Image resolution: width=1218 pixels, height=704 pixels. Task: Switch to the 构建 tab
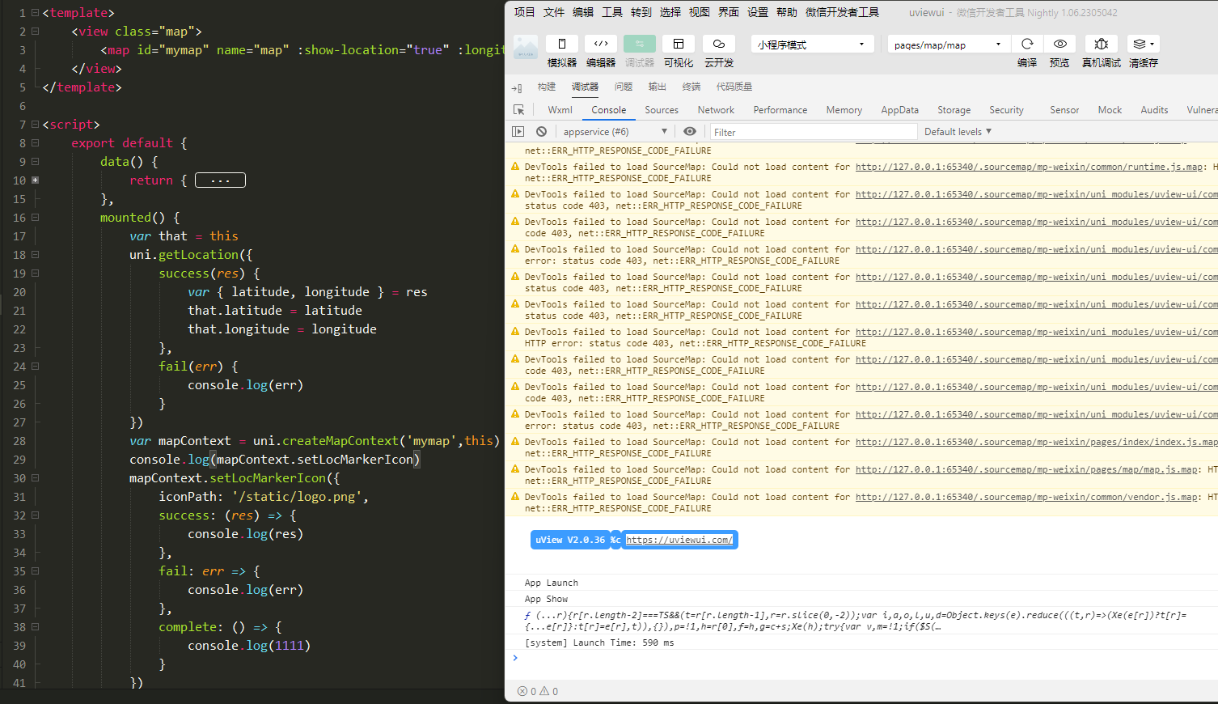[547, 87]
